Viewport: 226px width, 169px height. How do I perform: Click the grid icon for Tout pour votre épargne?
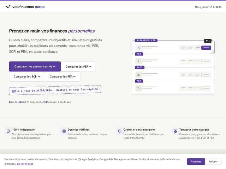(x=176, y=131)
